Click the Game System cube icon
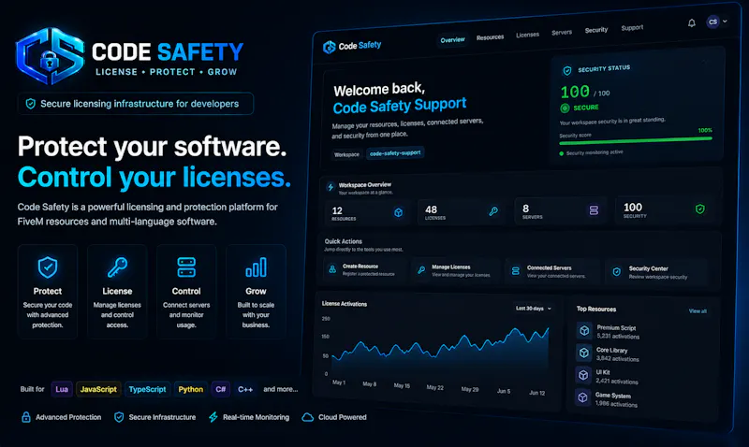Screen dimensions: 749x447 582,397
